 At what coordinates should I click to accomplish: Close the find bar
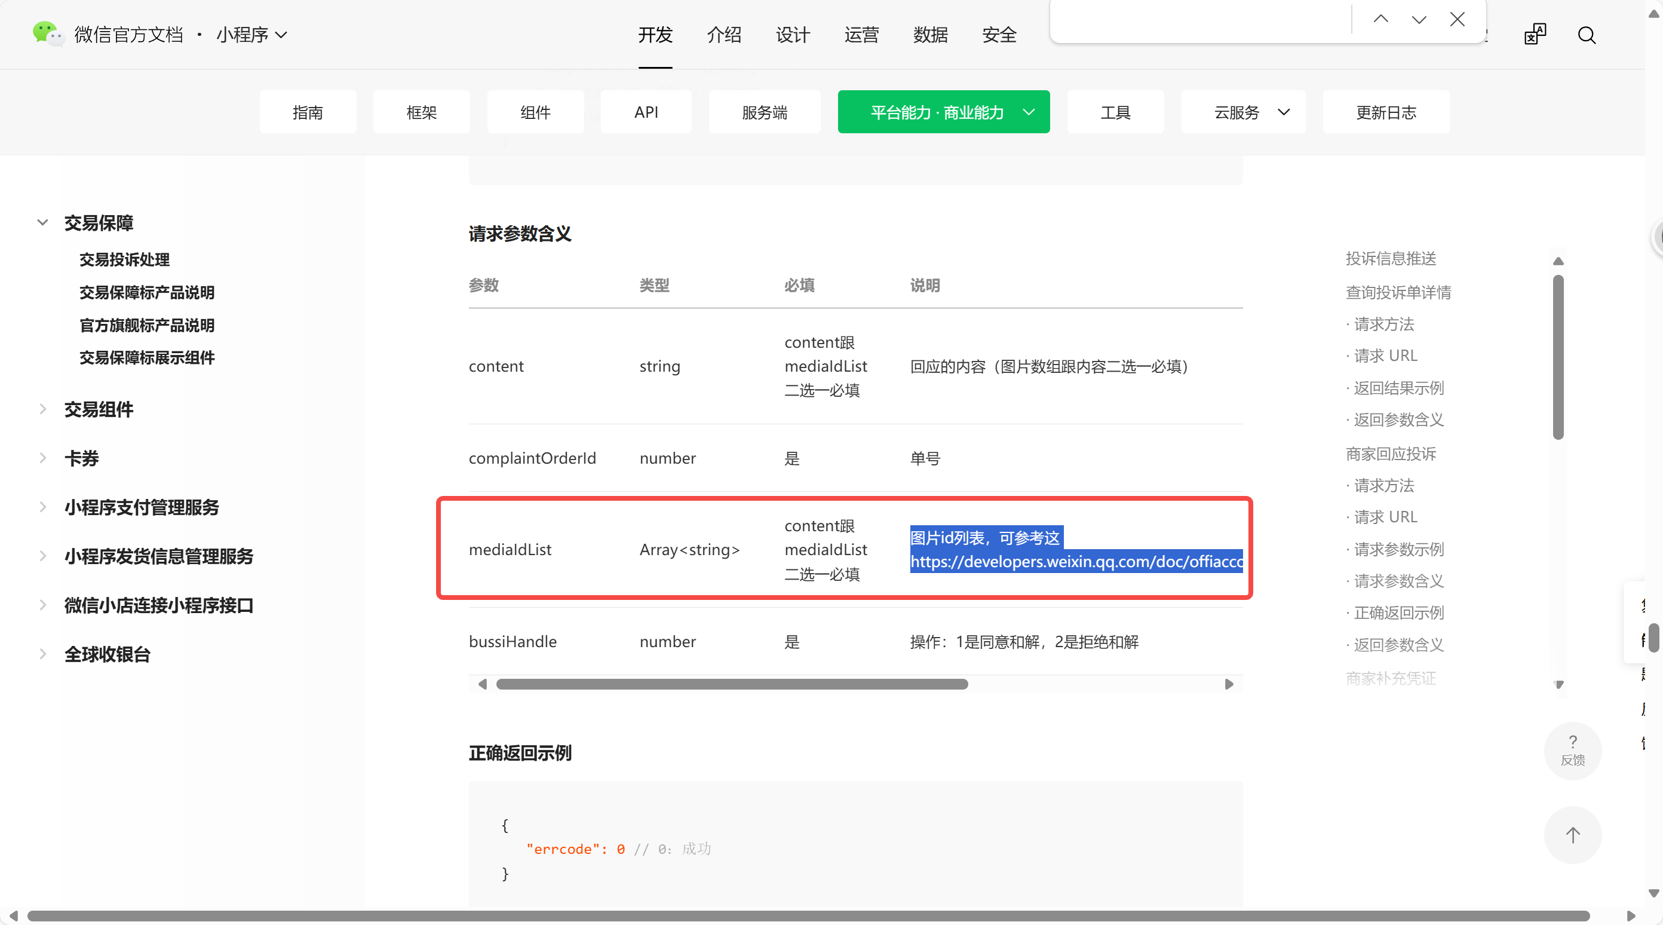(x=1456, y=19)
